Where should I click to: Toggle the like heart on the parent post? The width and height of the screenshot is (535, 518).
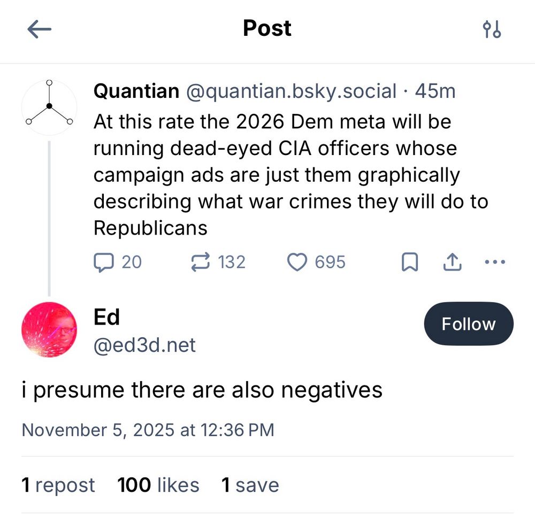point(297,261)
